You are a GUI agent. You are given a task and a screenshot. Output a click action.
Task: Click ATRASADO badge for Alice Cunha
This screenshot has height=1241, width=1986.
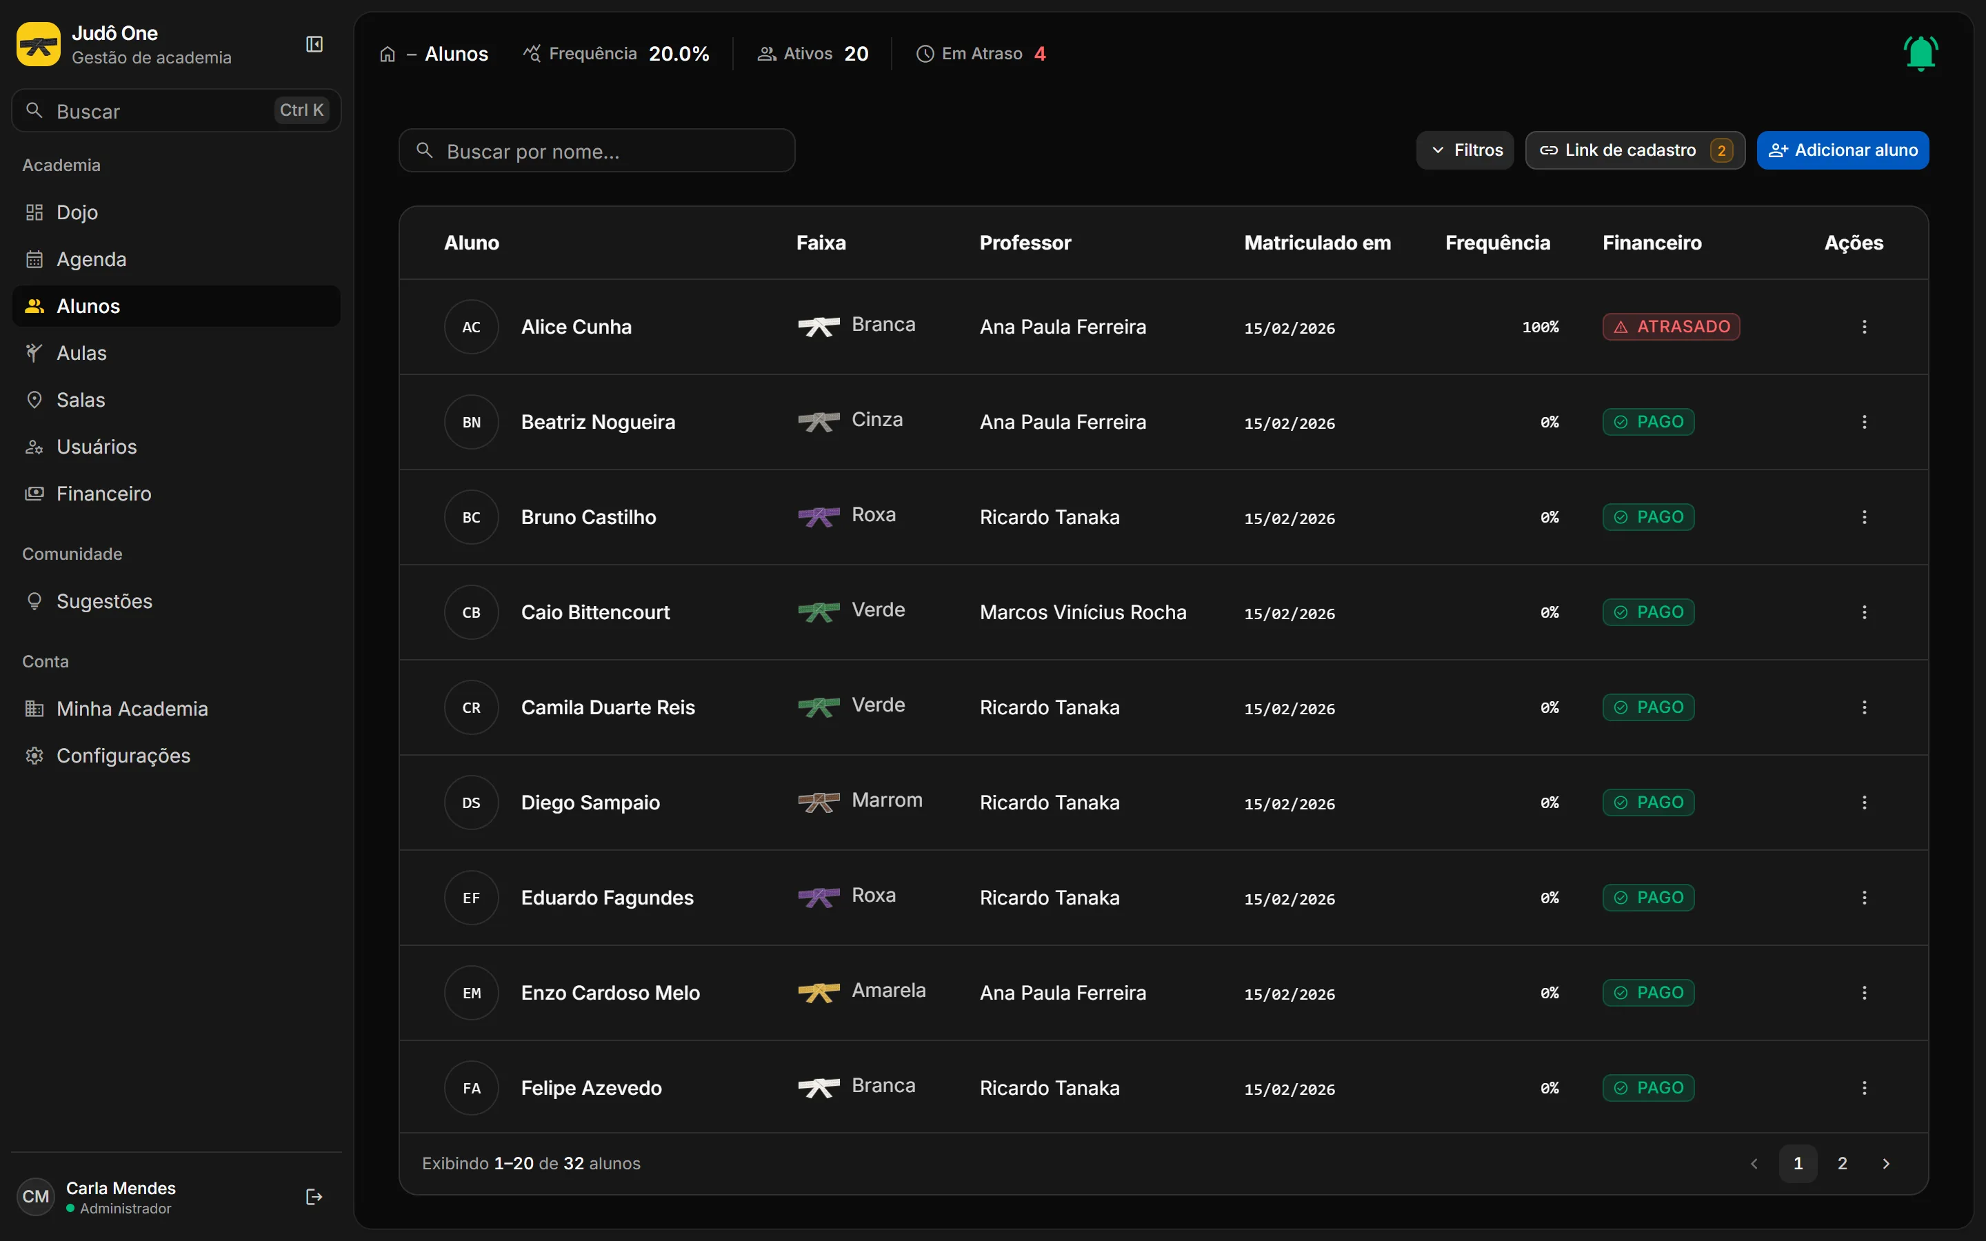click(1671, 327)
